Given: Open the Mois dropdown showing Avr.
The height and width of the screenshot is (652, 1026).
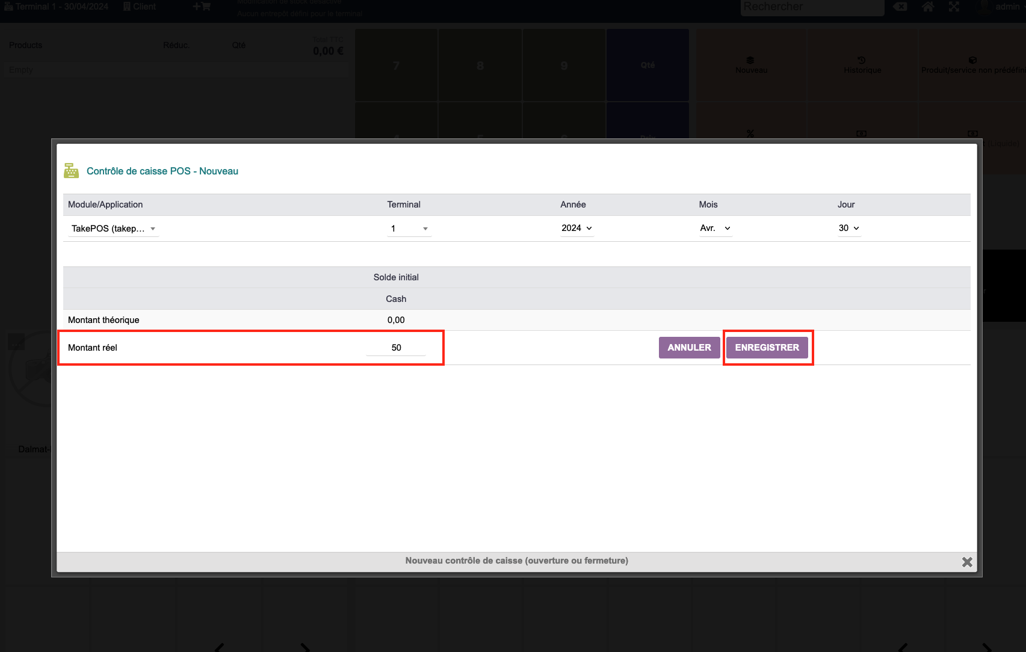Looking at the screenshot, I should click(715, 229).
